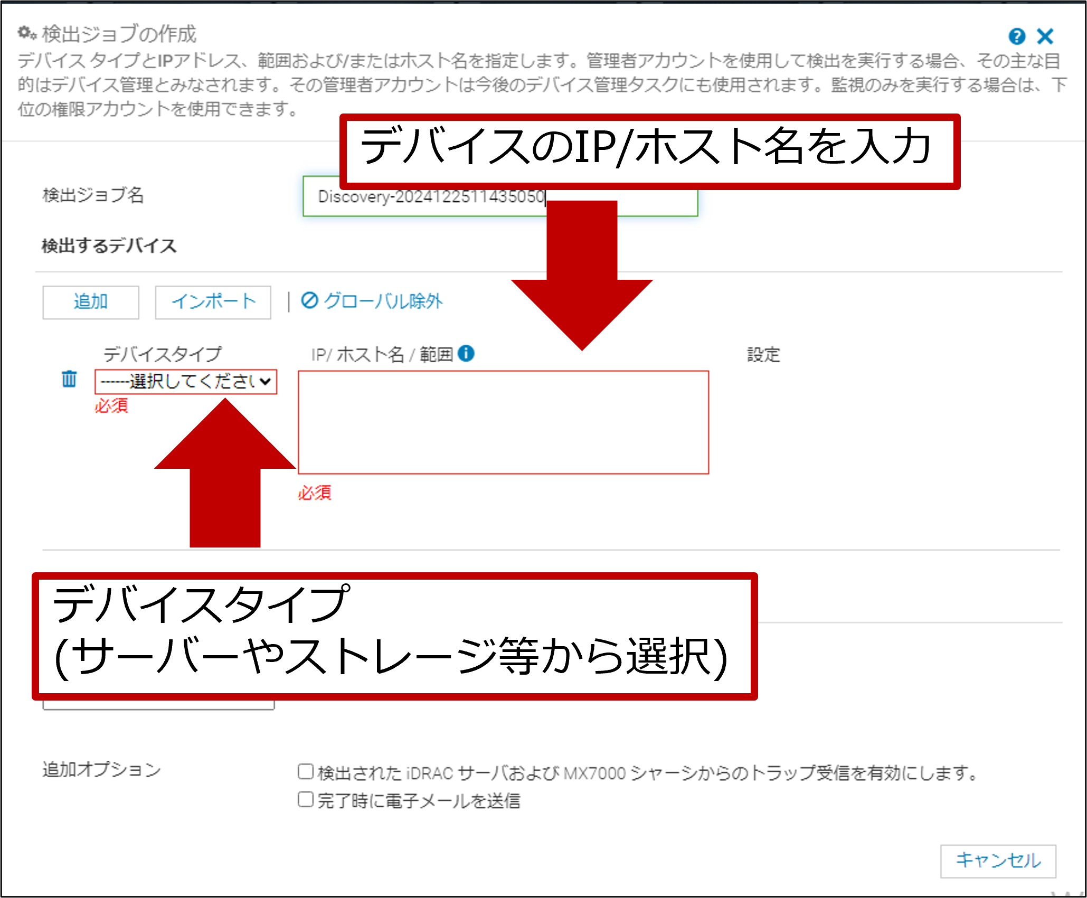Check 完了時に電子メールを送信 box
The image size is (1087, 898).
pos(306,799)
